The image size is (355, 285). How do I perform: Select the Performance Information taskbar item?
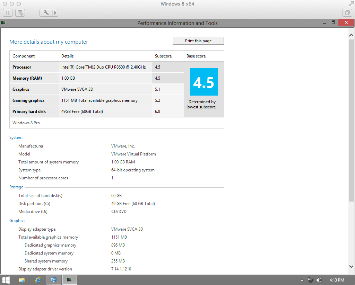point(69,280)
